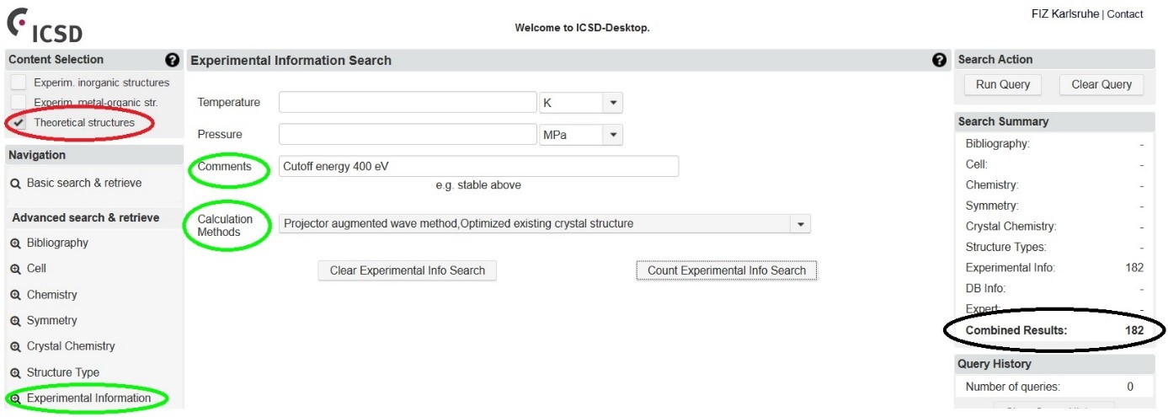Go to Structure Type search
The height and width of the screenshot is (417, 1168).
[63, 372]
